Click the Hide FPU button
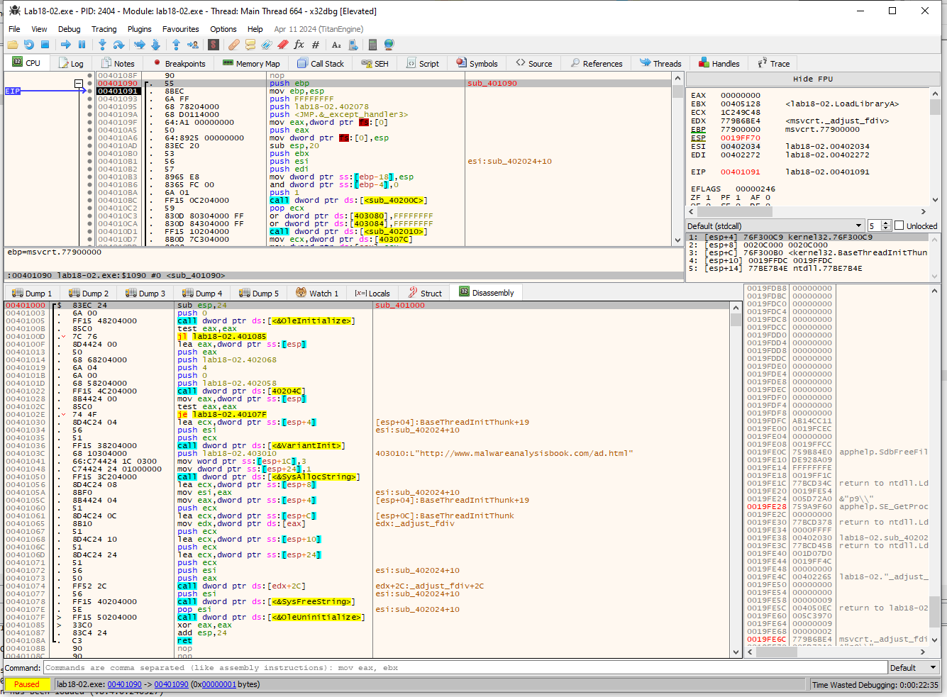This screenshot has height=697, width=947. (813, 79)
